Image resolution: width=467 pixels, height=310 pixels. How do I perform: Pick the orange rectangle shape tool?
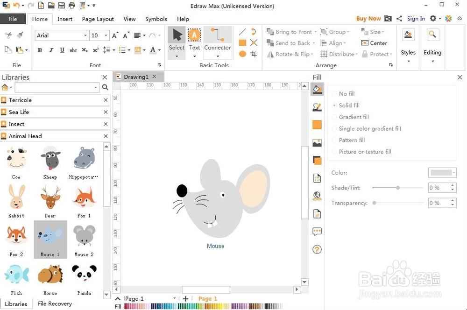tap(242, 42)
